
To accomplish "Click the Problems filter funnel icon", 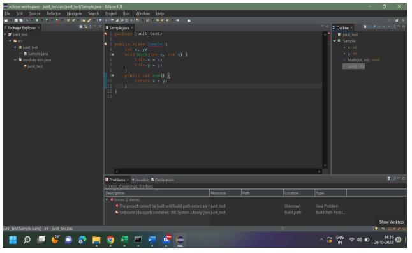I will point(388,178).
